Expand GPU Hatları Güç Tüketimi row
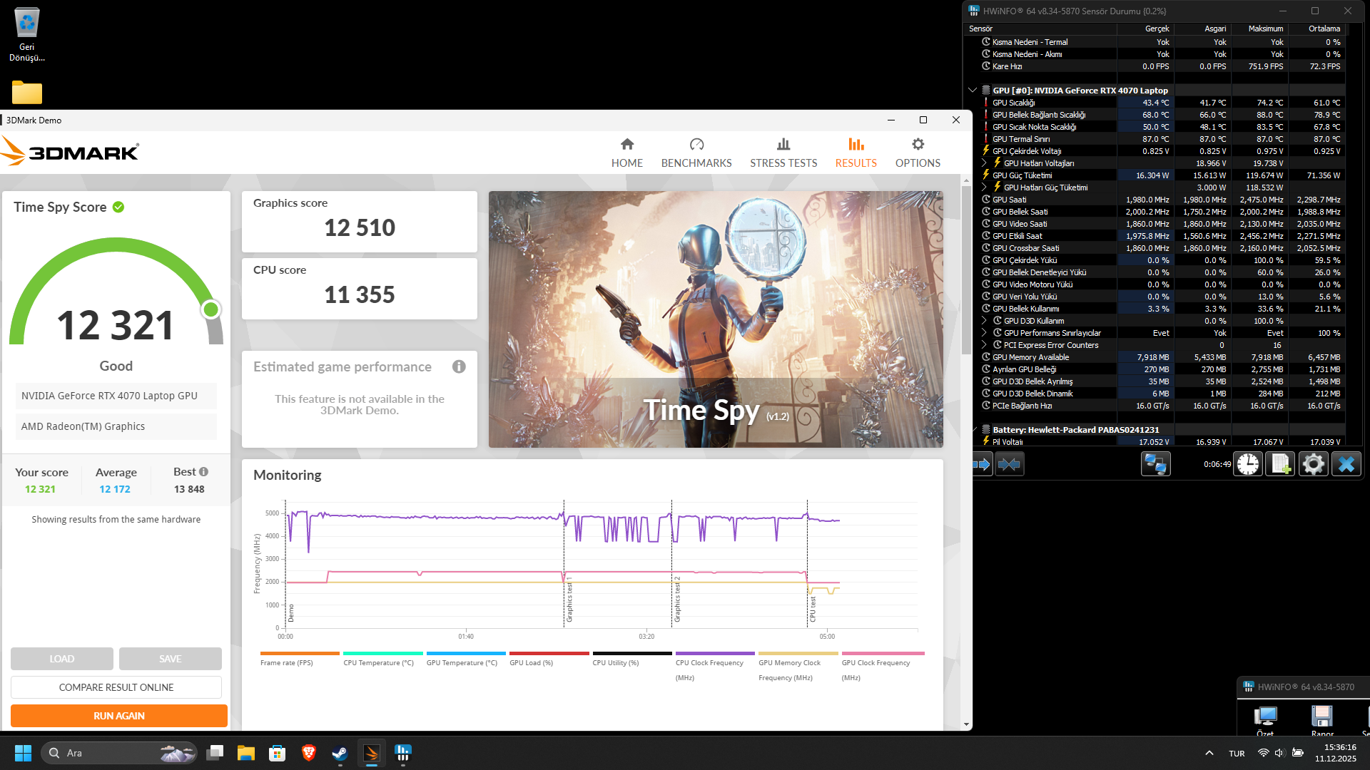The height and width of the screenshot is (770, 1370). pos(984,188)
